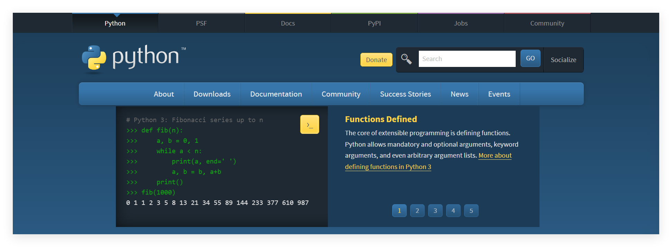Show slide 5 of the code carousel
The height and width of the screenshot is (247, 672).
coord(471,211)
